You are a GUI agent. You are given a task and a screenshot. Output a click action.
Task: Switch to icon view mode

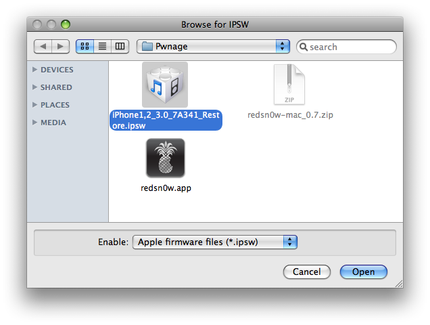click(x=85, y=47)
